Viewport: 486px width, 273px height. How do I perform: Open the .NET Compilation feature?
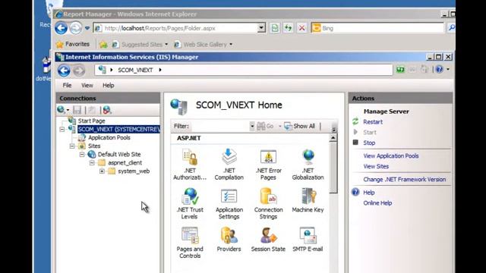click(x=229, y=165)
